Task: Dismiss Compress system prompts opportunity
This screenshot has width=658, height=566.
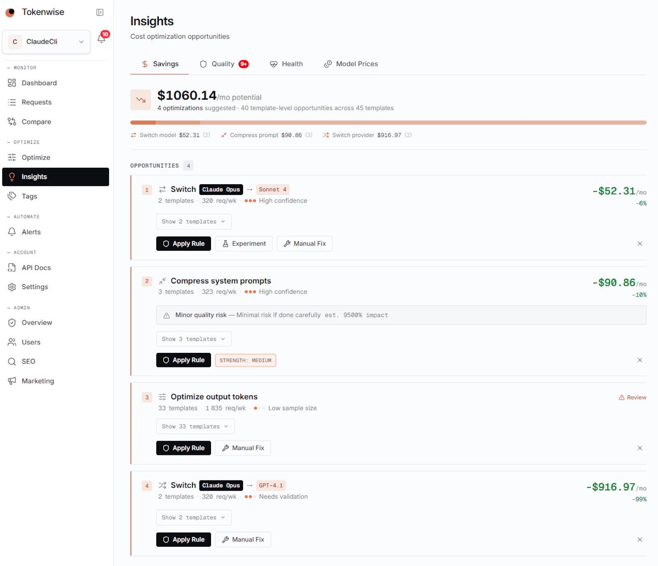Action: 640,360
